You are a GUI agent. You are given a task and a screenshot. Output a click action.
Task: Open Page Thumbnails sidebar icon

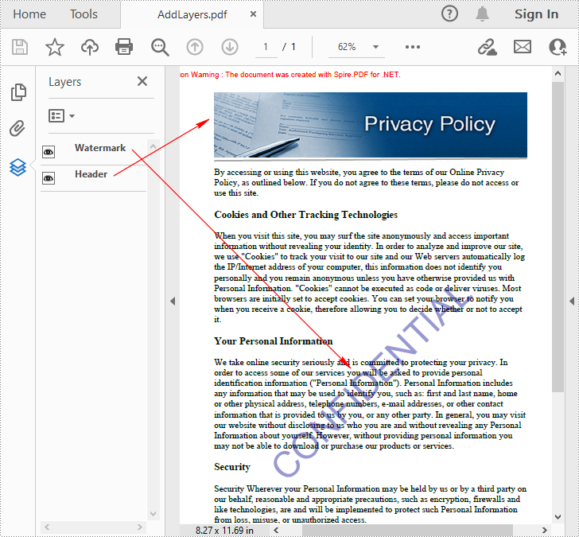(x=18, y=92)
